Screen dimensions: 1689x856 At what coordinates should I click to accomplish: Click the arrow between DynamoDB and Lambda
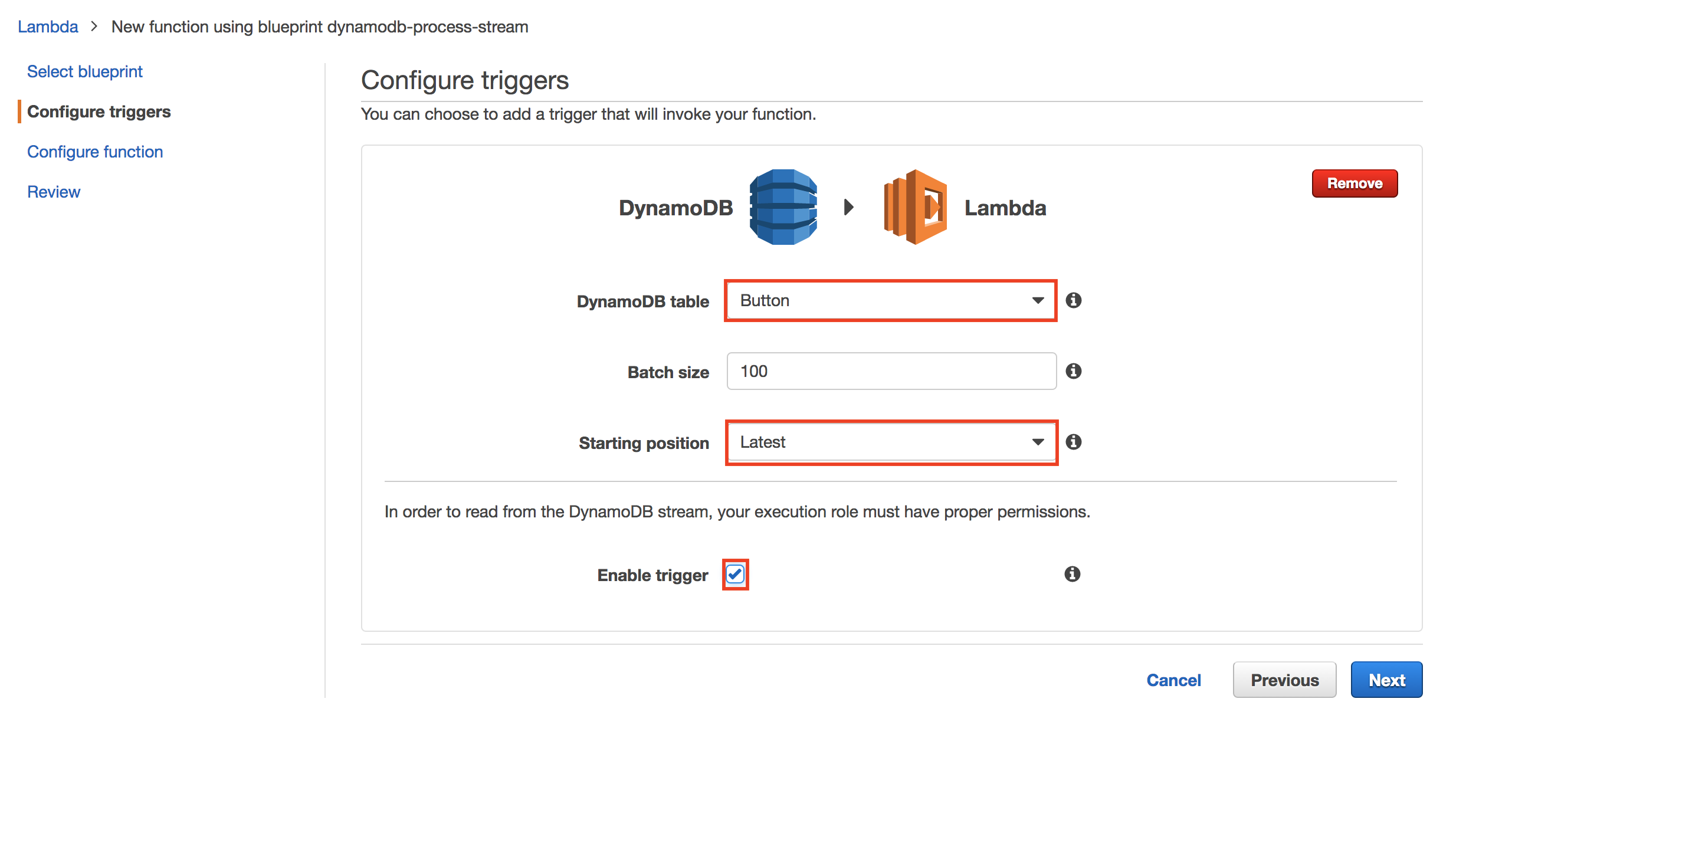848,207
